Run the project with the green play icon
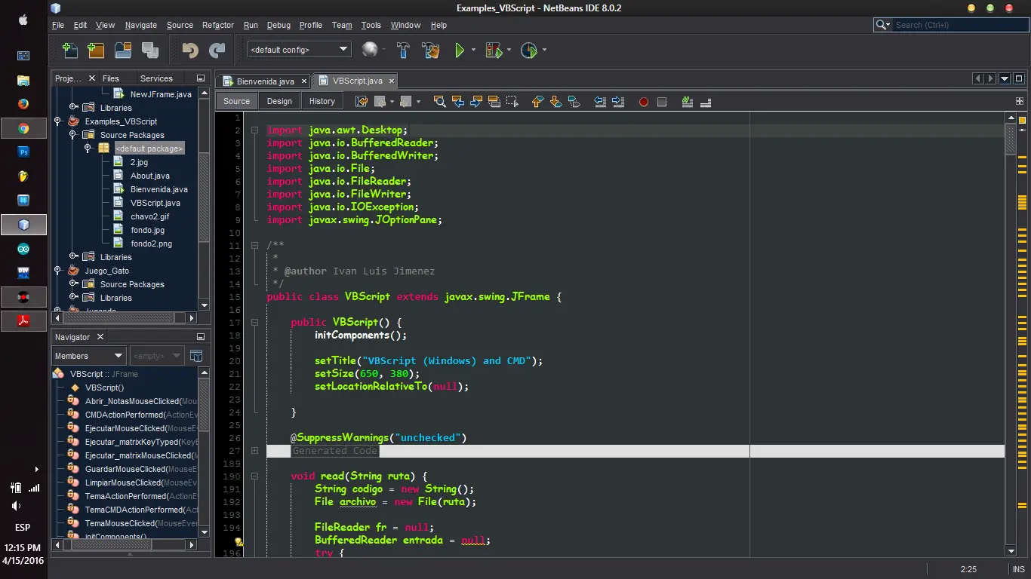This screenshot has width=1031, height=579. 460,51
